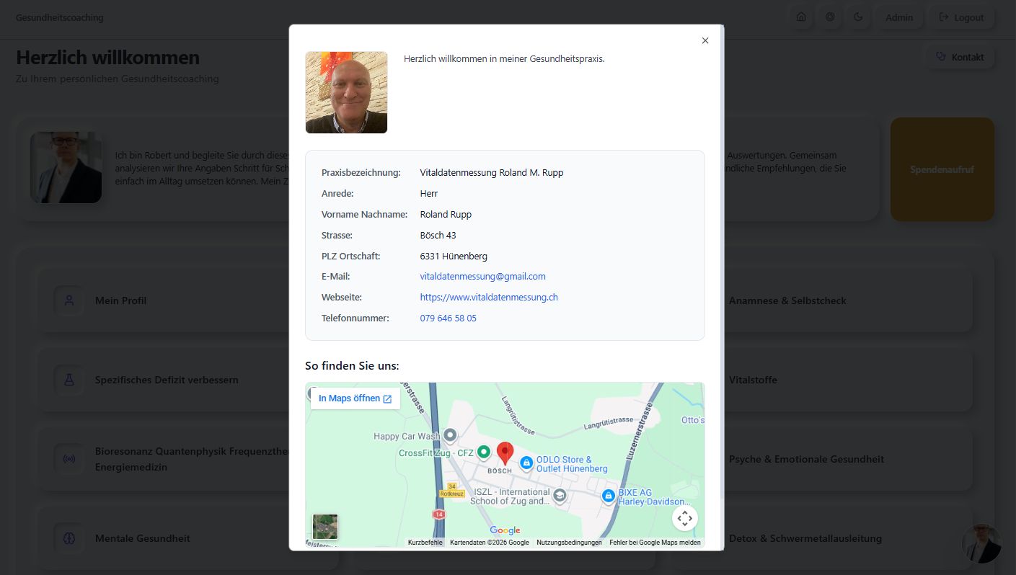1016x575 pixels.
Task: Click the brain icon on Mentale Gesundheit
Action: 69,538
